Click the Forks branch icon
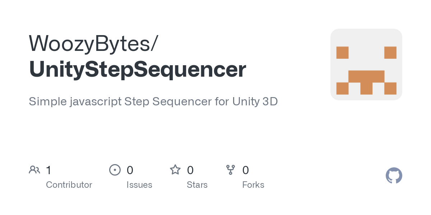431x215 pixels. (x=230, y=170)
